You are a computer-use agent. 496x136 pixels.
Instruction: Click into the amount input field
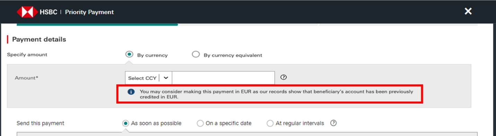coord(223,78)
